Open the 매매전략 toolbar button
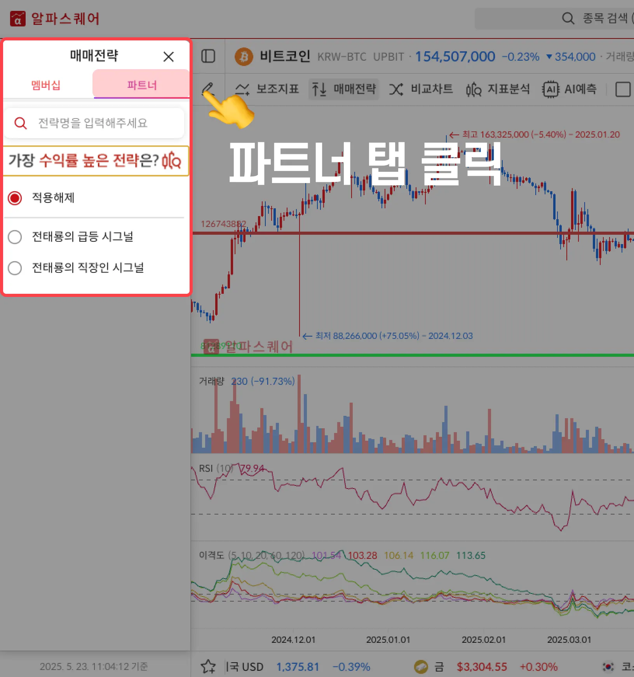634x677 pixels. tap(344, 89)
